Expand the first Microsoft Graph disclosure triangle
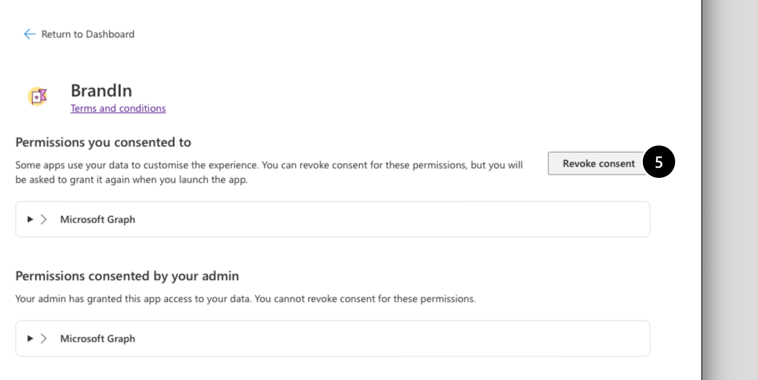 [30, 219]
